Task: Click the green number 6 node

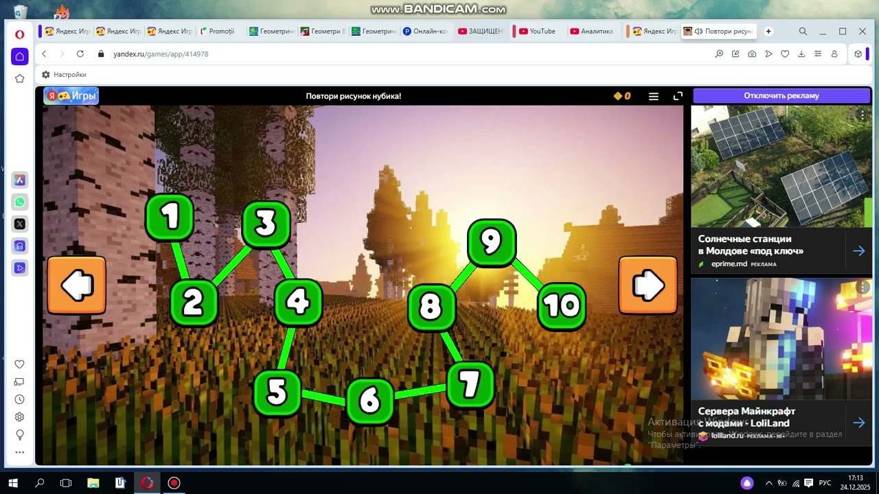Action: (x=370, y=400)
